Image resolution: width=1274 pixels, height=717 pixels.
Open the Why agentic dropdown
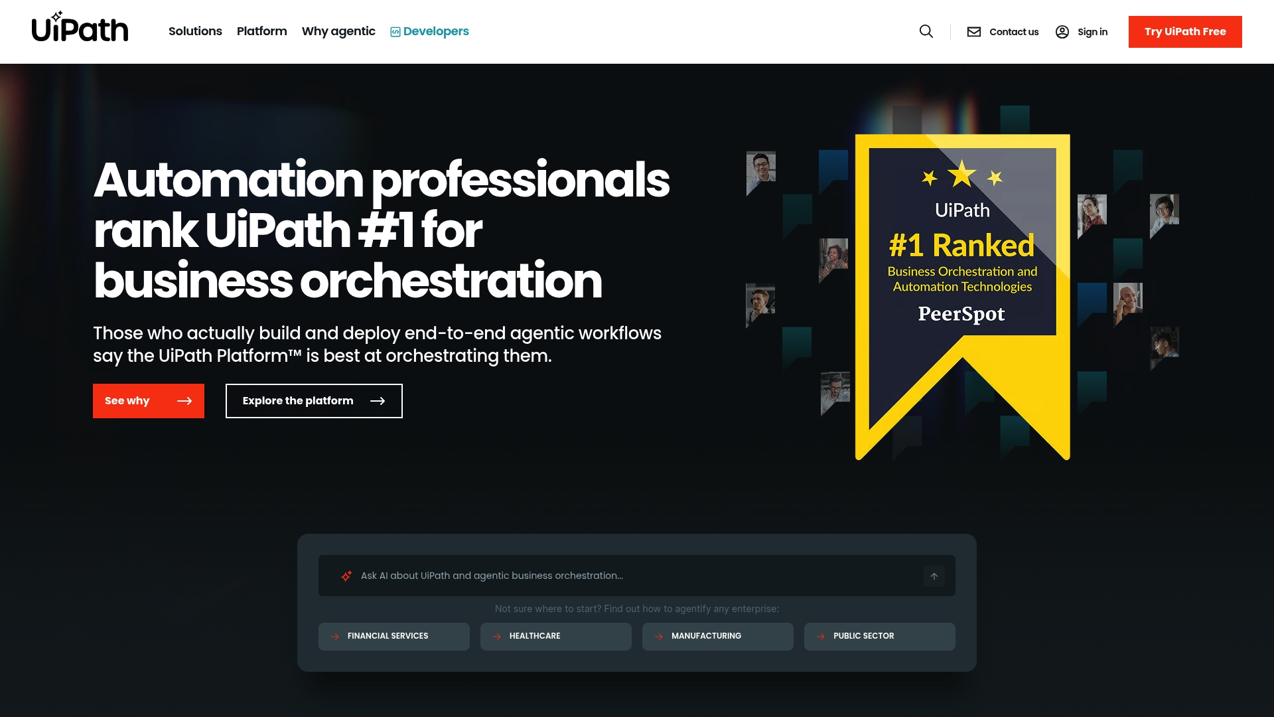(x=338, y=31)
